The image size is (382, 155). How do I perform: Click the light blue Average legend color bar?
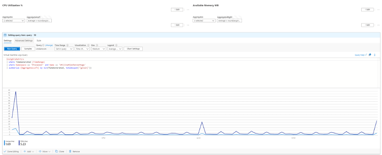click(x=4, y=142)
